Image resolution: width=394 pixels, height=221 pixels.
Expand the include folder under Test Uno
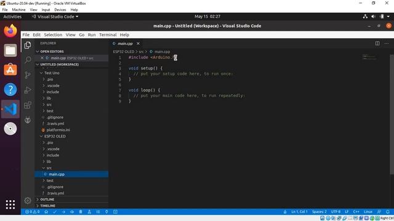[x=71, y=91]
